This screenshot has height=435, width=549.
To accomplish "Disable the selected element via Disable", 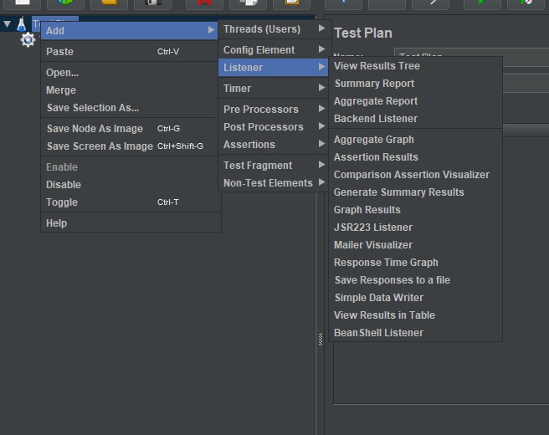I will coord(64,185).
